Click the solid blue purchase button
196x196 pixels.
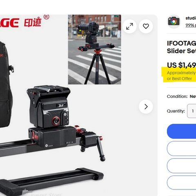(x=181, y=131)
